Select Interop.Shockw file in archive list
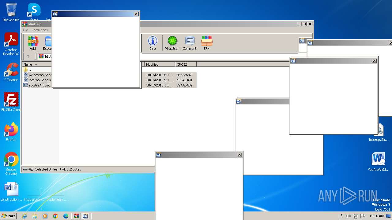This screenshot has width=392, height=220. tap(37, 80)
